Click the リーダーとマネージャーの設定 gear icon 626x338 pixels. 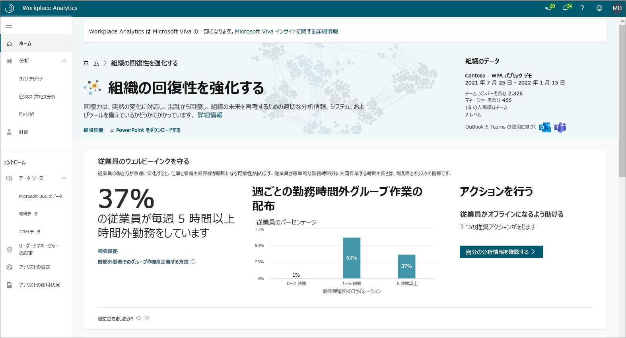coord(9,250)
